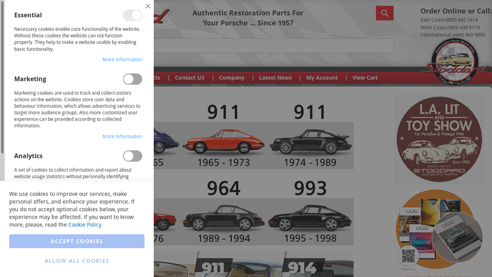
Task: Open My Account page
Action: tap(322, 78)
